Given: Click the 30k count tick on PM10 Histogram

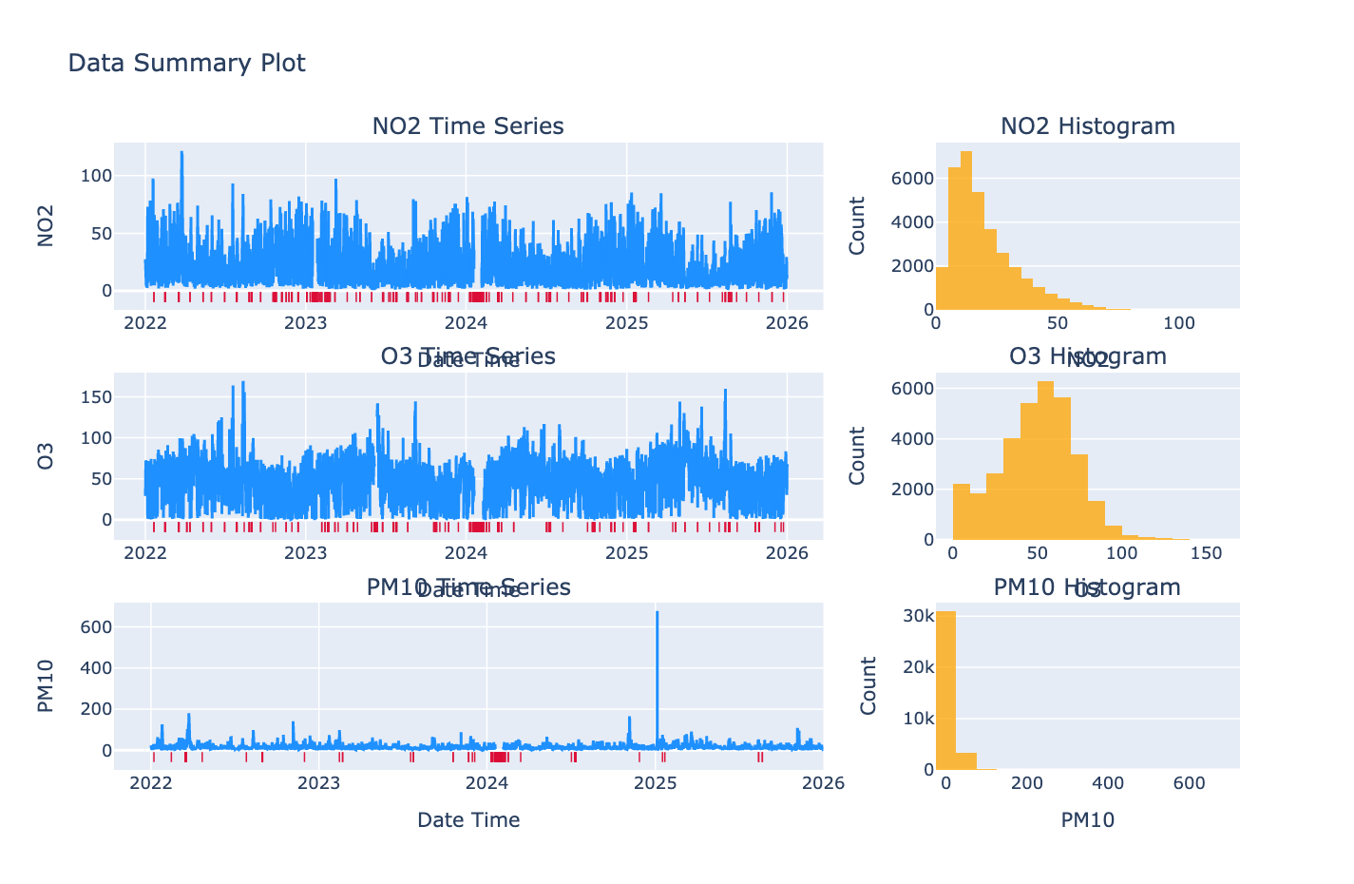Looking at the screenshot, I should click(x=917, y=616).
